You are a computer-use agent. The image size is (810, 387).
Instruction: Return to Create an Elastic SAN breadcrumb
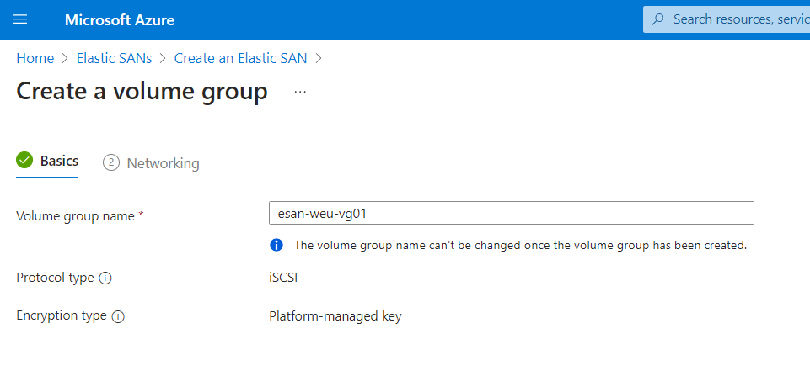point(240,58)
